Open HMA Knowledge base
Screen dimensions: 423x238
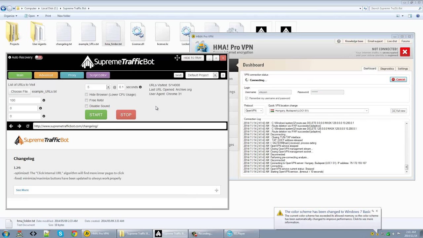coord(354,41)
